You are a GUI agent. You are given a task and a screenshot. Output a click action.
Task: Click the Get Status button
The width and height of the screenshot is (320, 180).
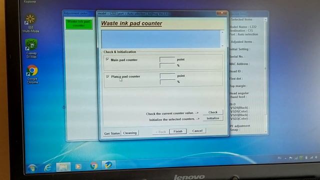[112, 133]
